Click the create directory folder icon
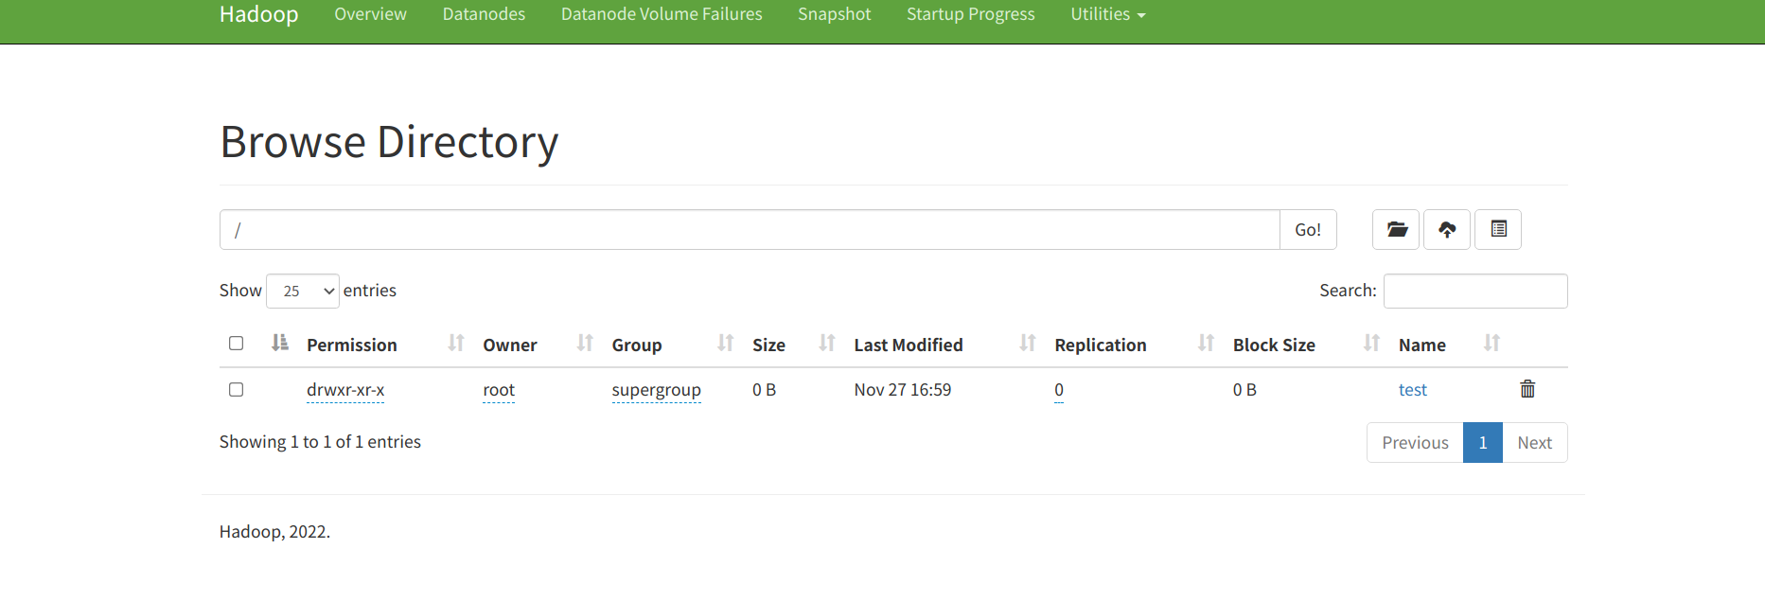Image resolution: width=1765 pixels, height=602 pixels. click(1396, 229)
